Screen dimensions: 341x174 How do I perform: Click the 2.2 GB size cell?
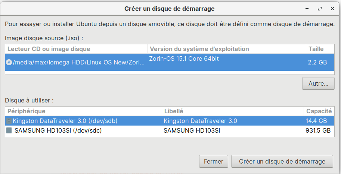[317, 62]
